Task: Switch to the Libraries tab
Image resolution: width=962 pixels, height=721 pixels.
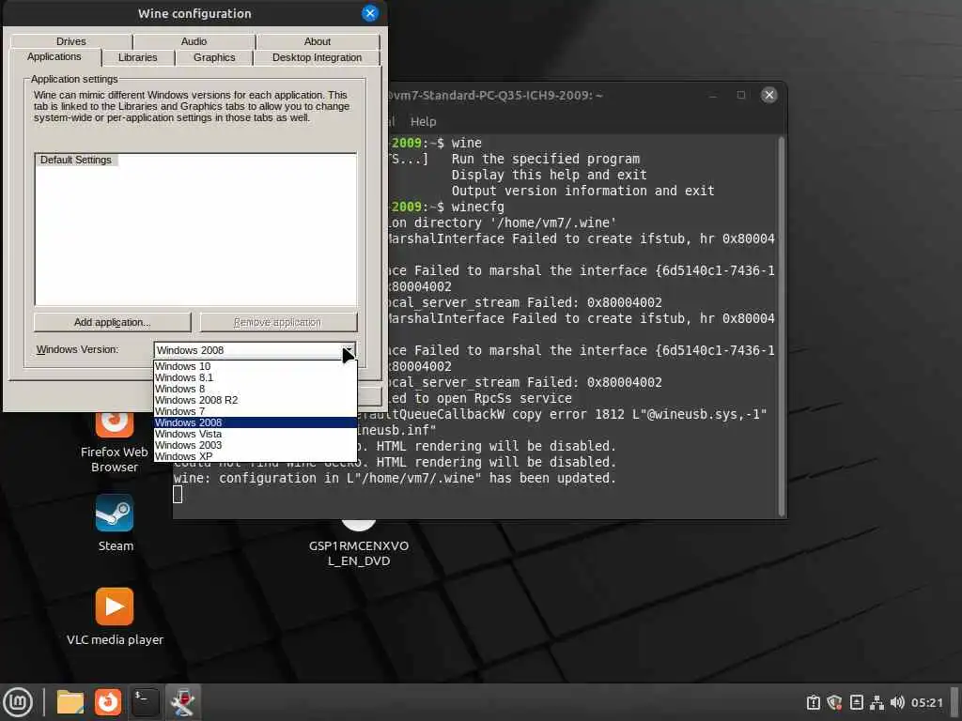Action: 137,57
